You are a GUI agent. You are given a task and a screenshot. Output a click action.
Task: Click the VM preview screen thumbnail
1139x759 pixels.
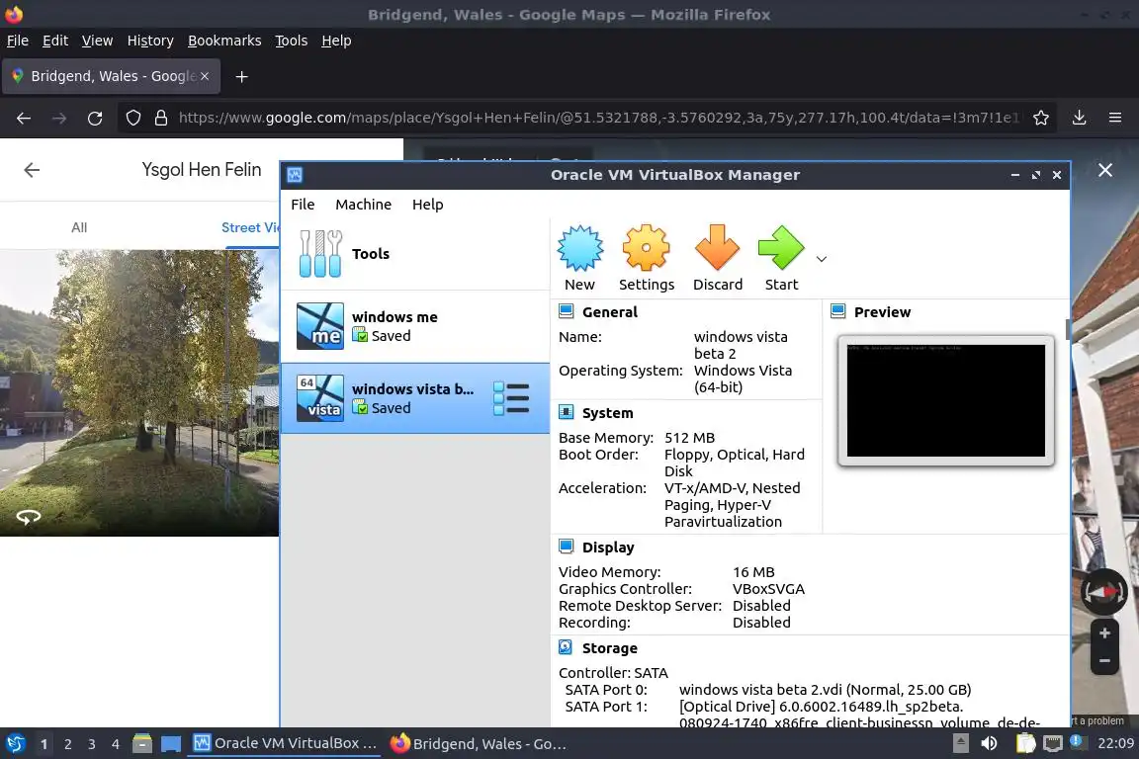point(946,400)
